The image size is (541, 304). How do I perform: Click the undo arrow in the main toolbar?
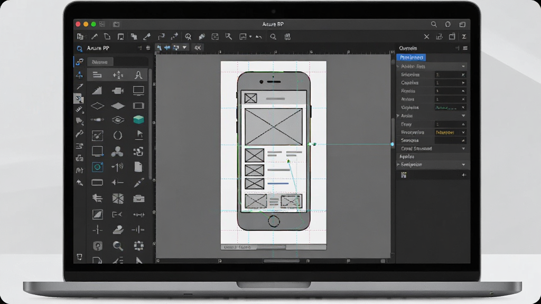[259, 36]
